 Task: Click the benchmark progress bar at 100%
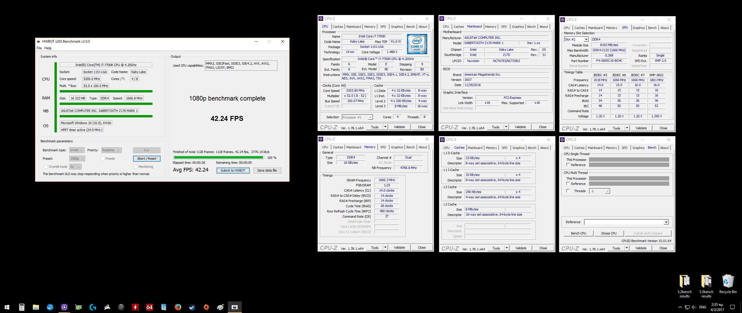click(218, 158)
